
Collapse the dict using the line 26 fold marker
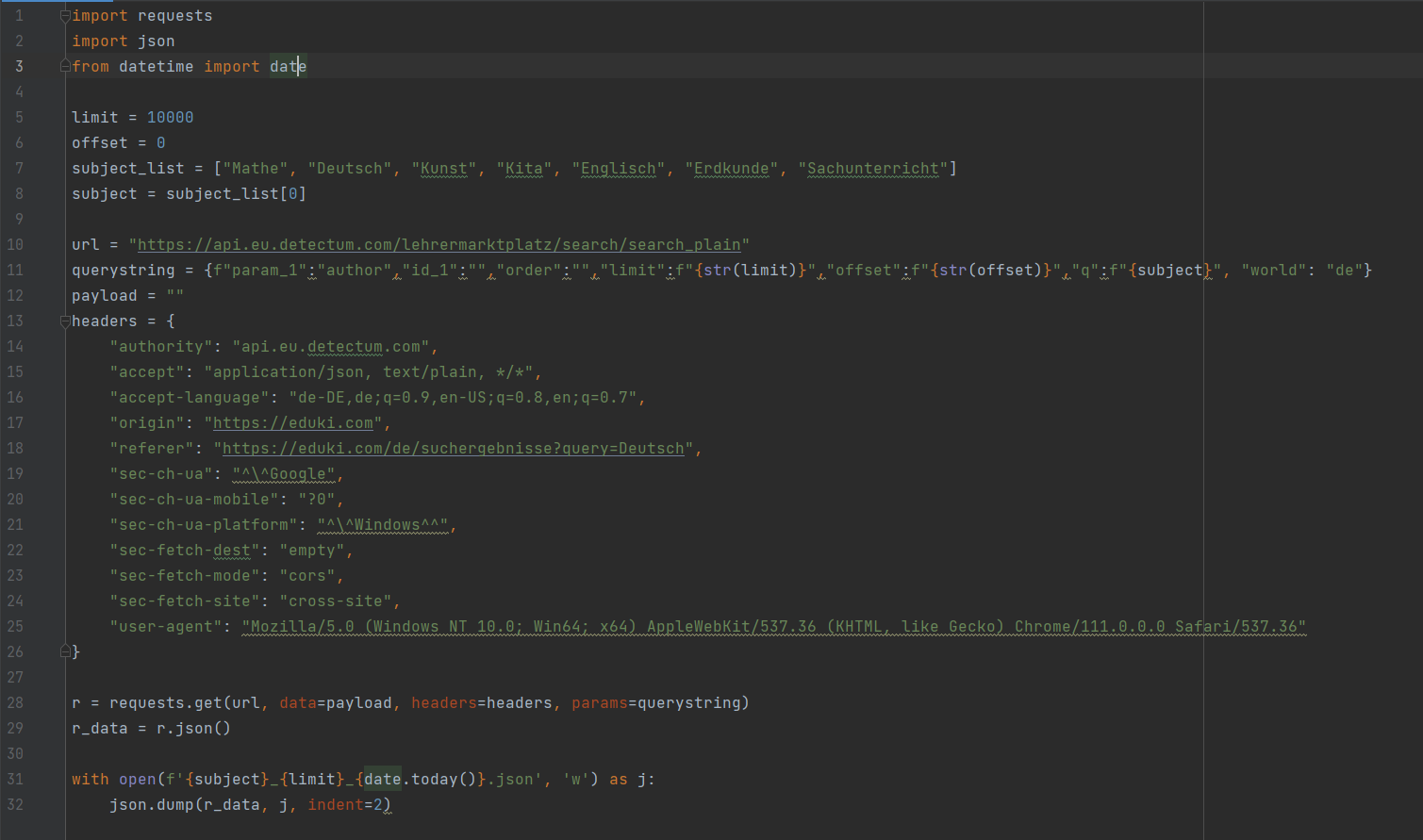[x=63, y=651]
